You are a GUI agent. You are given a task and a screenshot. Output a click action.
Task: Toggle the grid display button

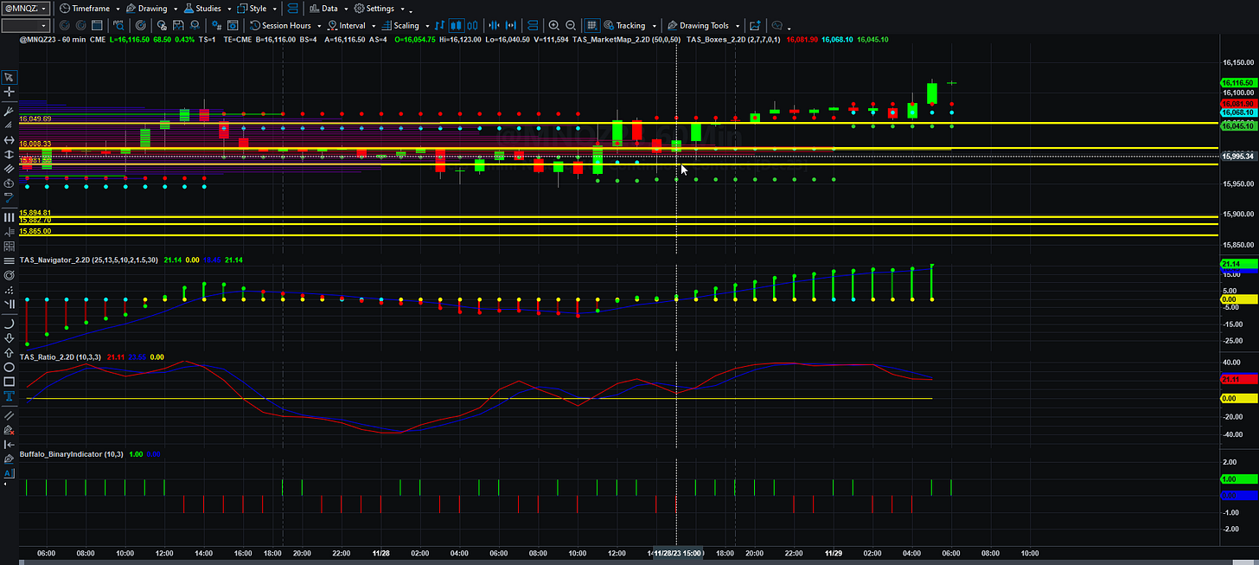(592, 25)
